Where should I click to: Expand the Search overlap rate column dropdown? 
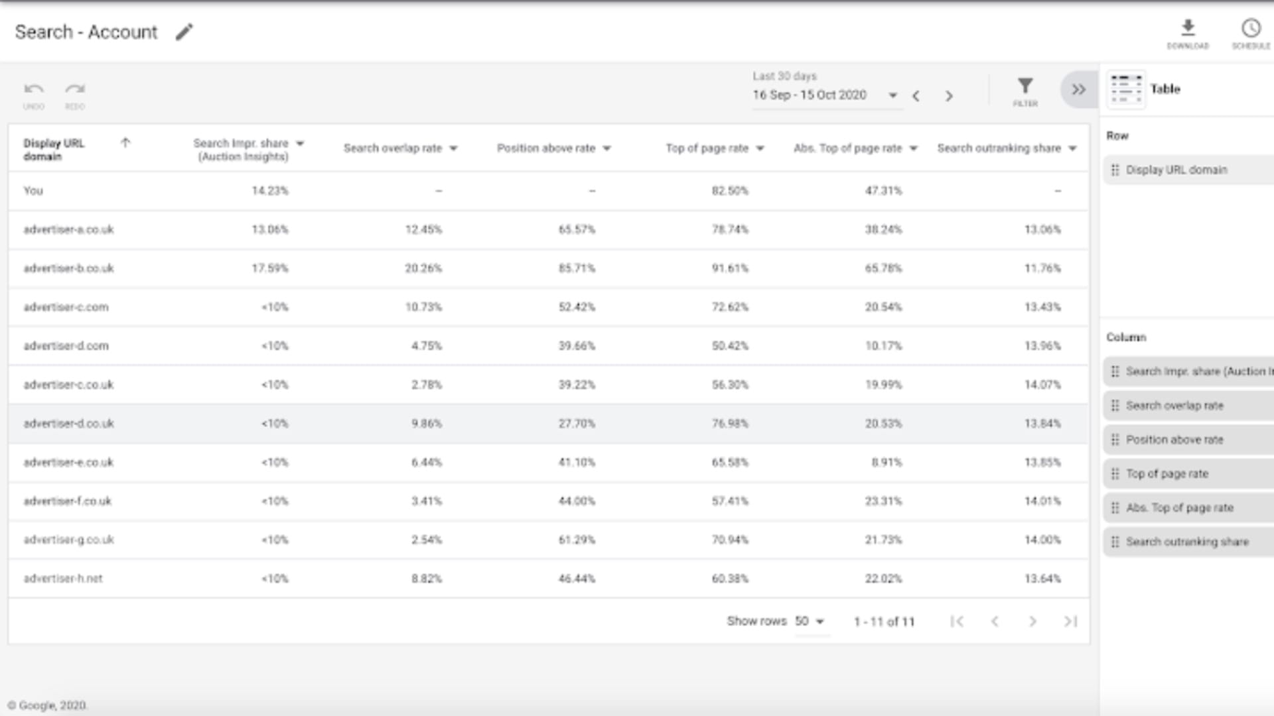point(454,148)
